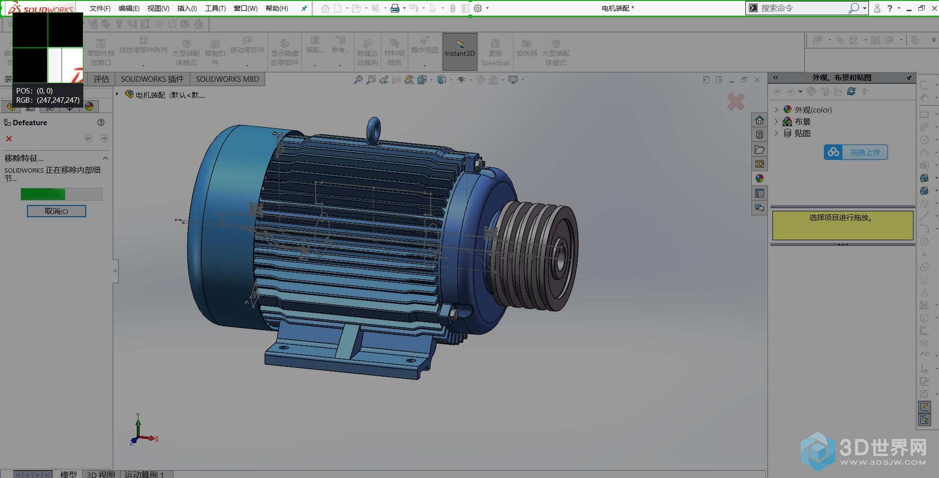Click the section view icon
The height and width of the screenshot is (478, 939).
coord(396,80)
